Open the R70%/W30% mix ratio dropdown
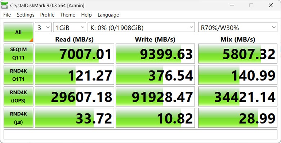The image size is (281, 143). 238,27
